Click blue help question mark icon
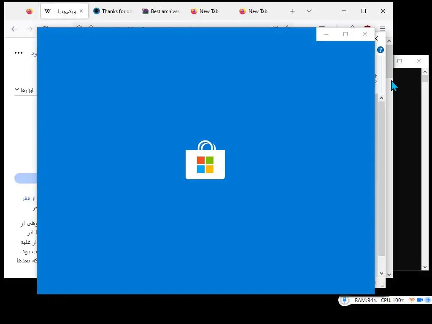Image resolution: width=432 pixels, height=324 pixels. click(381, 50)
